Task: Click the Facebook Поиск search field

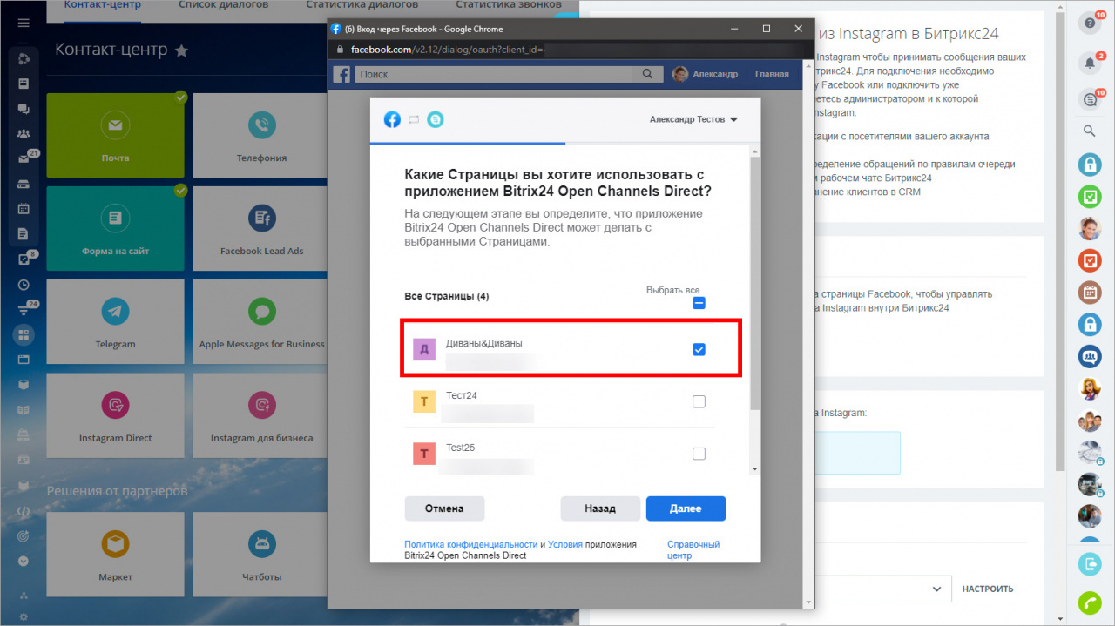Action: pyautogui.click(x=495, y=74)
